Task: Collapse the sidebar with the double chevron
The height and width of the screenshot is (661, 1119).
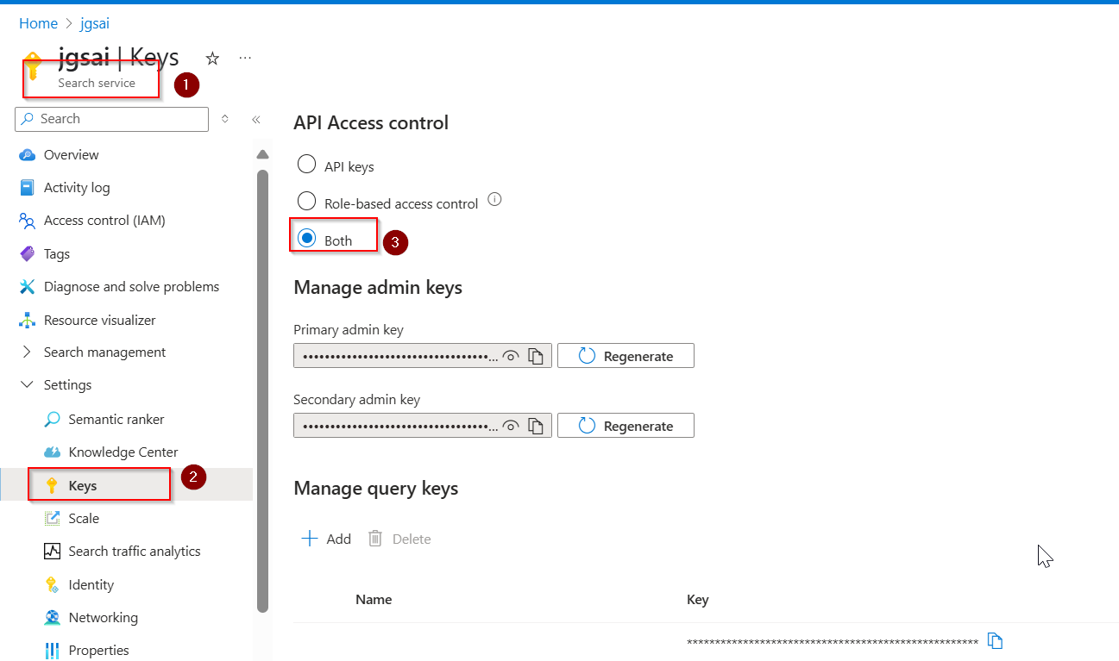Action: [x=256, y=120]
